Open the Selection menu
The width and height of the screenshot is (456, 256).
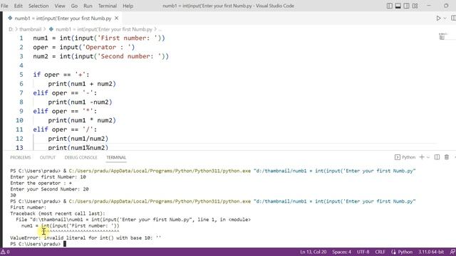(x=38, y=6)
